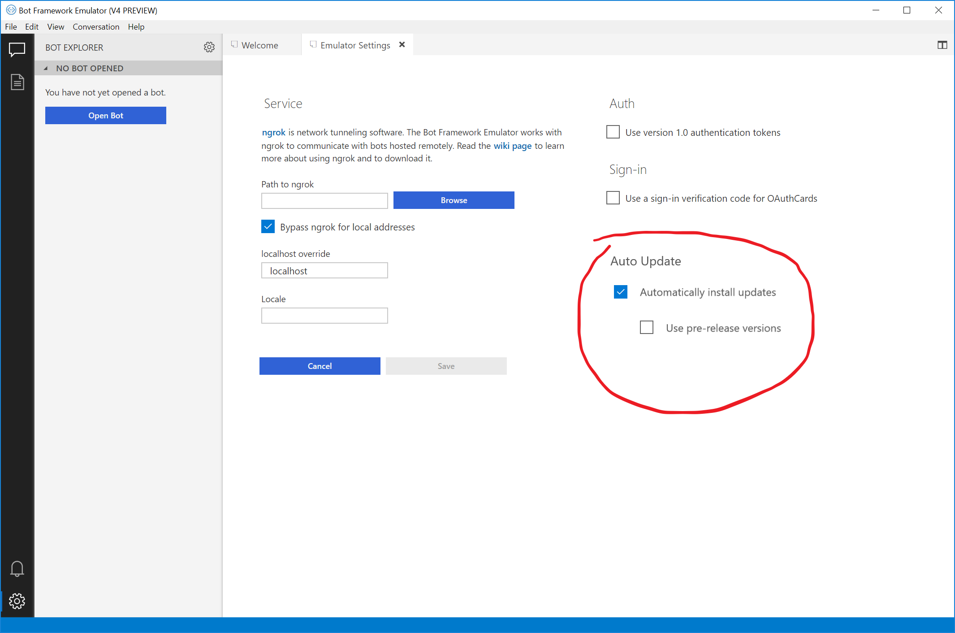Enable Use version 1.0 authentication tokens
Viewport: 955px width, 633px height.
613,132
